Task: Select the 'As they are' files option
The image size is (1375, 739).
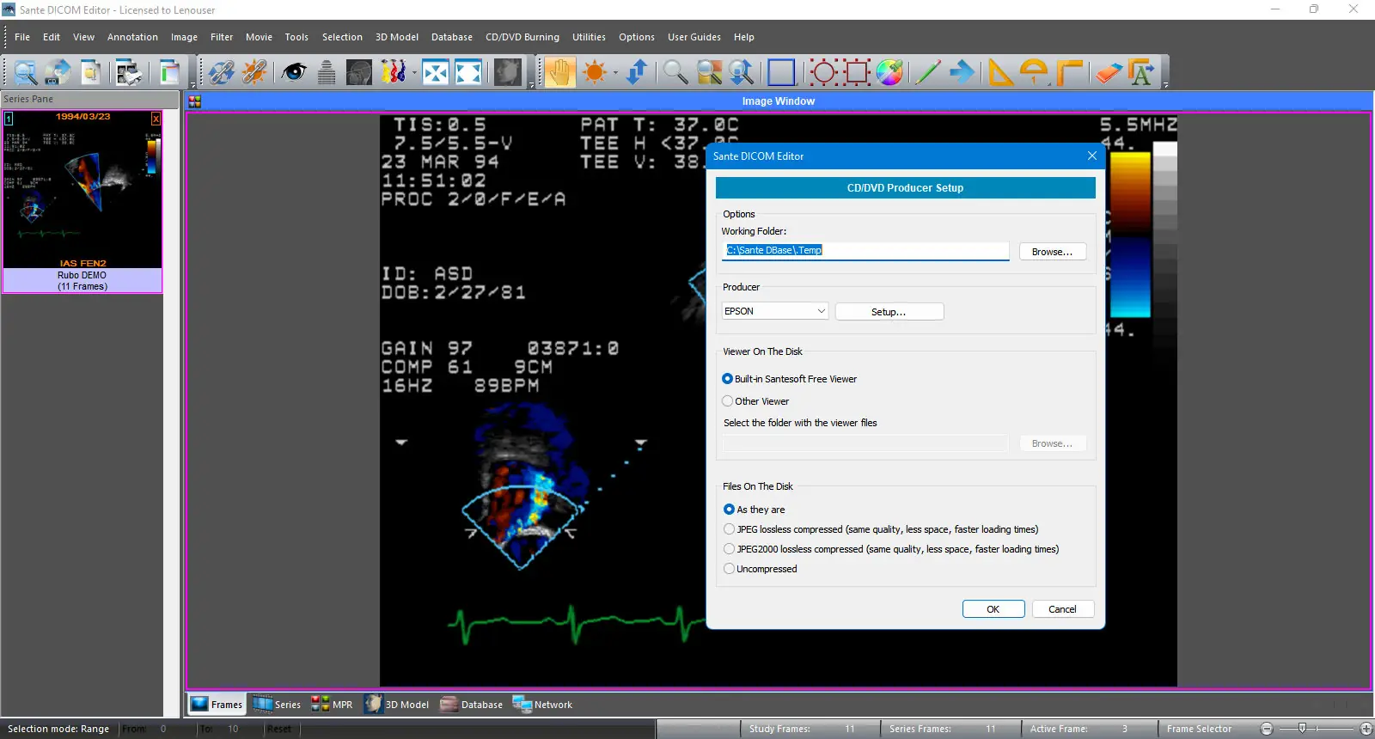Action: (729, 510)
